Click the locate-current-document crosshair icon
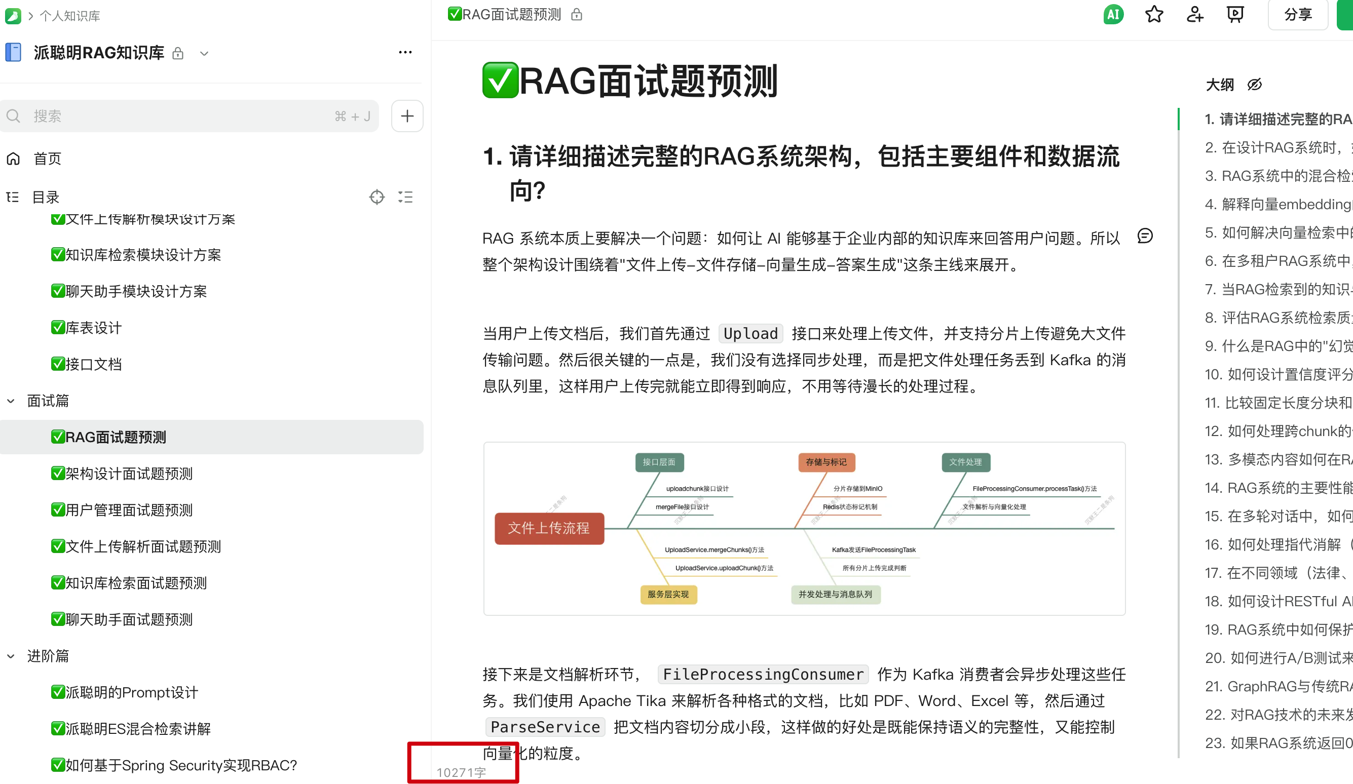Viewport: 1353px width, 784px height. click(378, 197)
